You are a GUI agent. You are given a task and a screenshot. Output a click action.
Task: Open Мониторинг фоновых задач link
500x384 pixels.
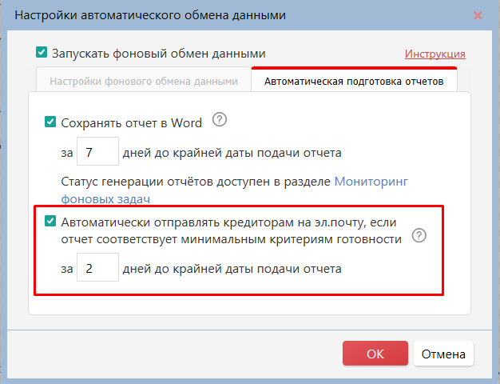pos(234,190)
